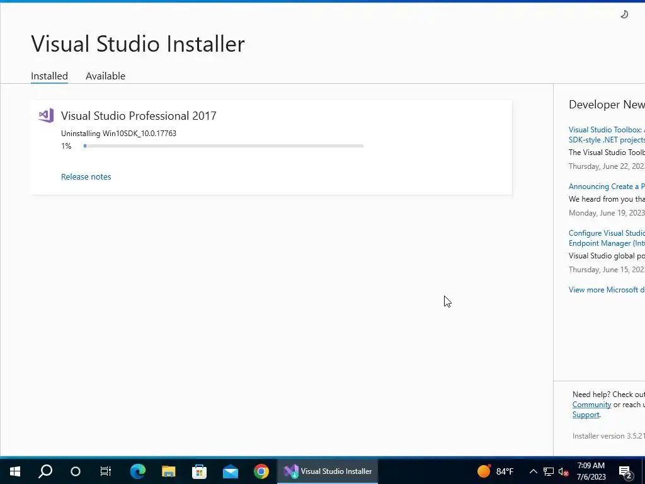Image resolution: width=645 pixels, height=484 pixels.
Task: Open Task View on taskbar
Action: [x=106, y=471]
